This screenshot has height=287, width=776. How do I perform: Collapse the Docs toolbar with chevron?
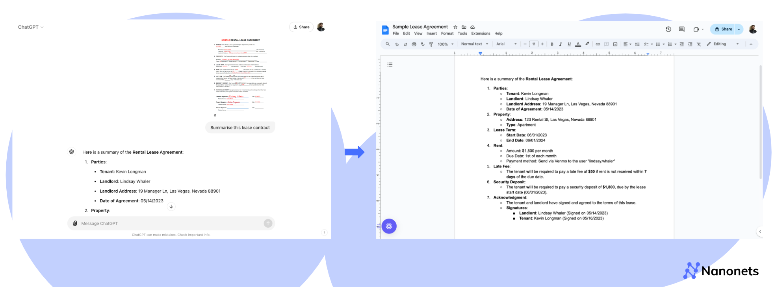click(x=751, y=44)
